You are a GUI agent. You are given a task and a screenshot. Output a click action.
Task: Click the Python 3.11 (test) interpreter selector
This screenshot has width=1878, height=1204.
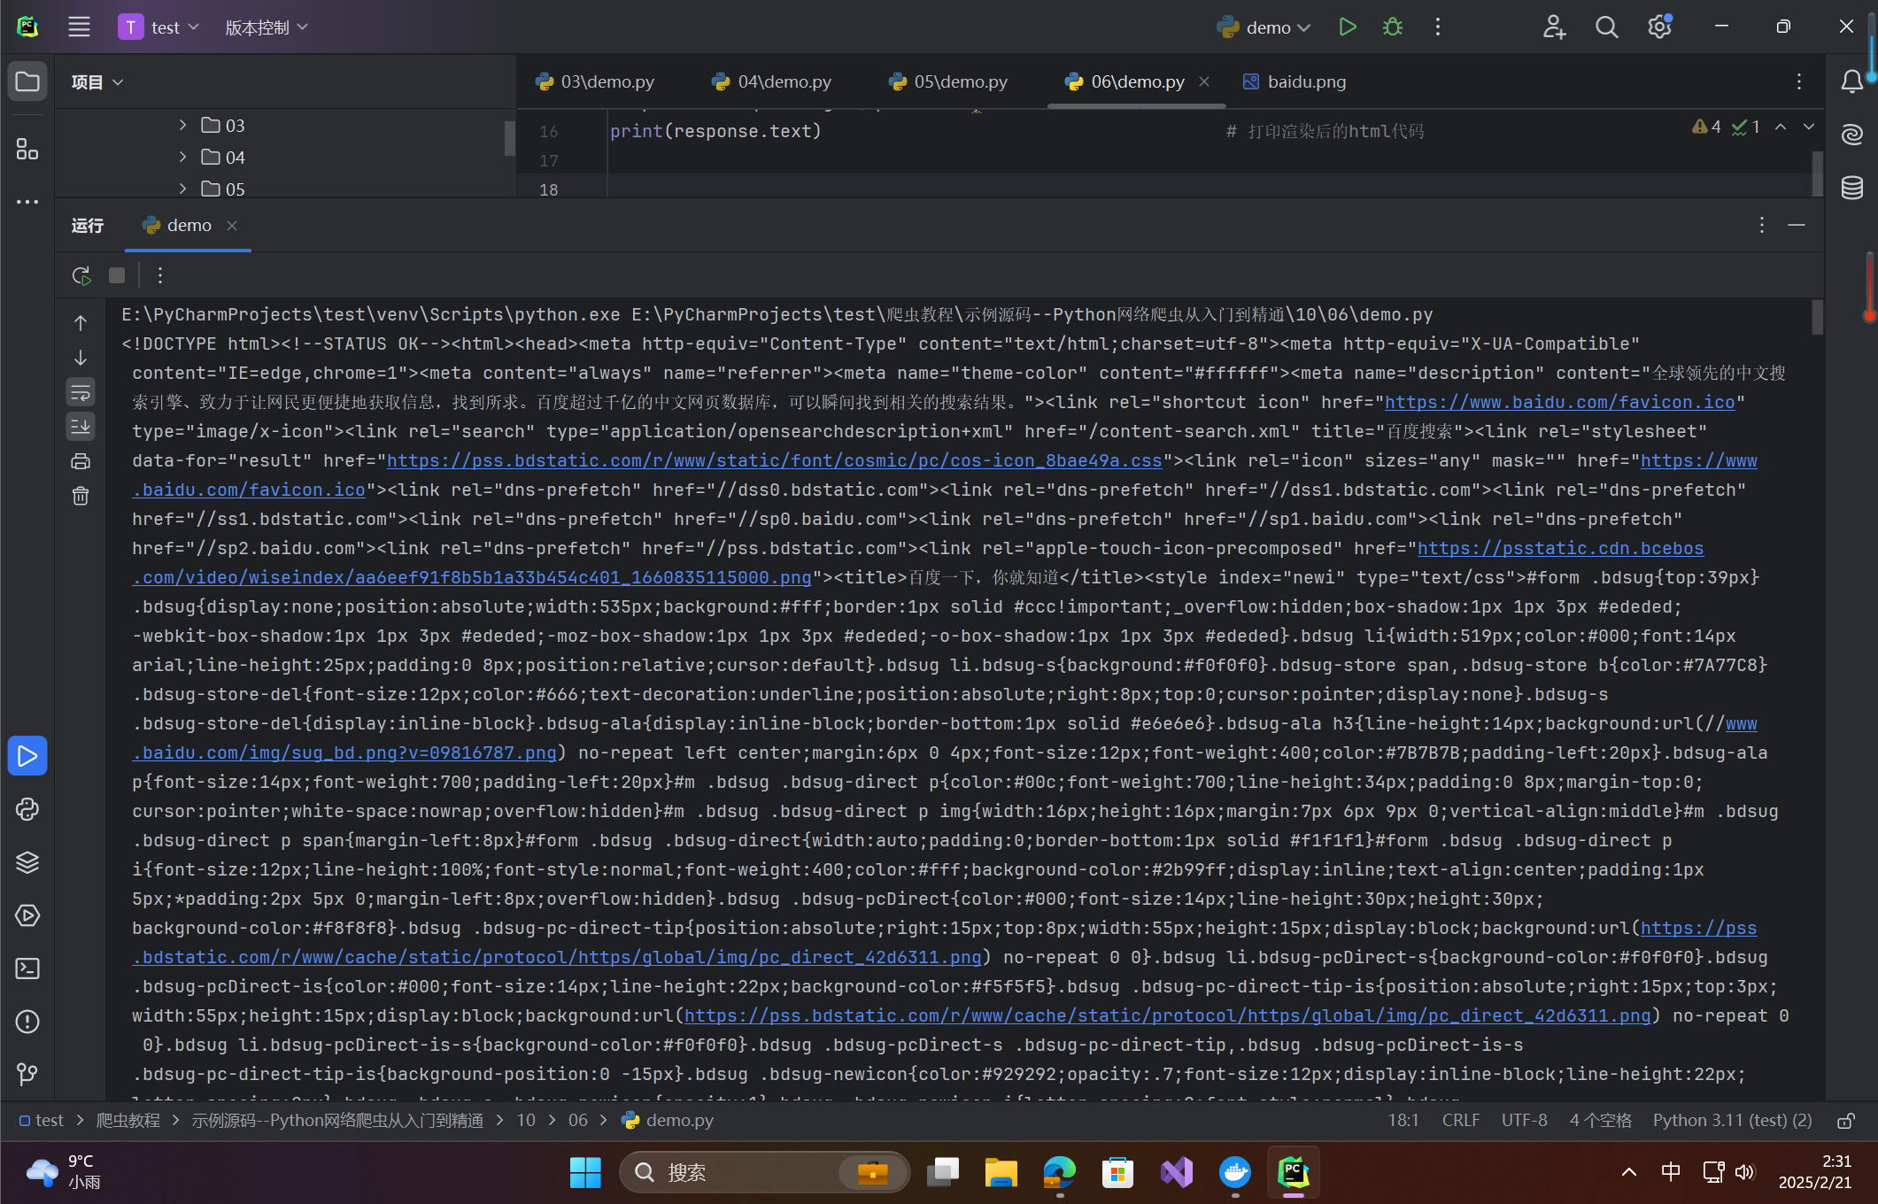click(x=1732, y=1120)
